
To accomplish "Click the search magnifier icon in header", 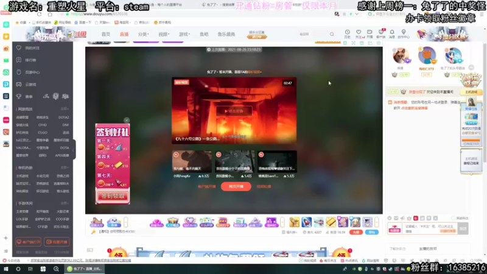I will point(332,34).
